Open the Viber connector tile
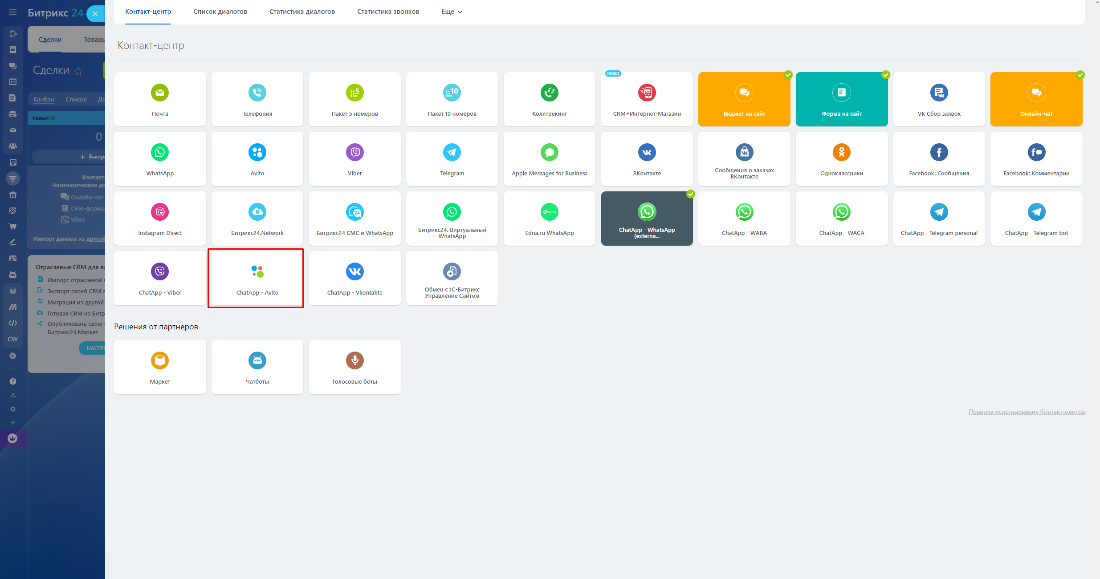 coord(354,159)
